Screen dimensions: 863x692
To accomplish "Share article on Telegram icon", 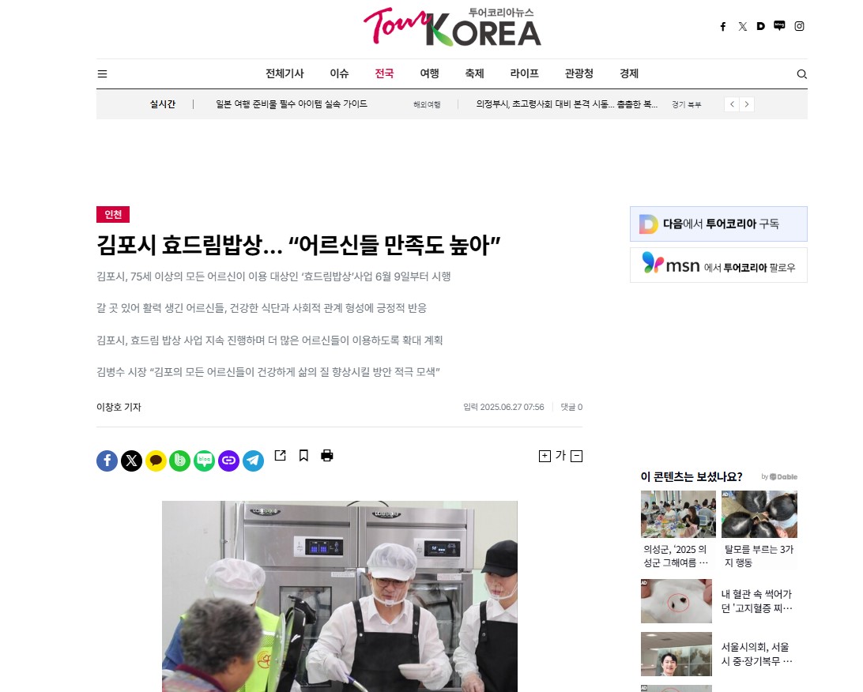I will [x=253, y=461].
